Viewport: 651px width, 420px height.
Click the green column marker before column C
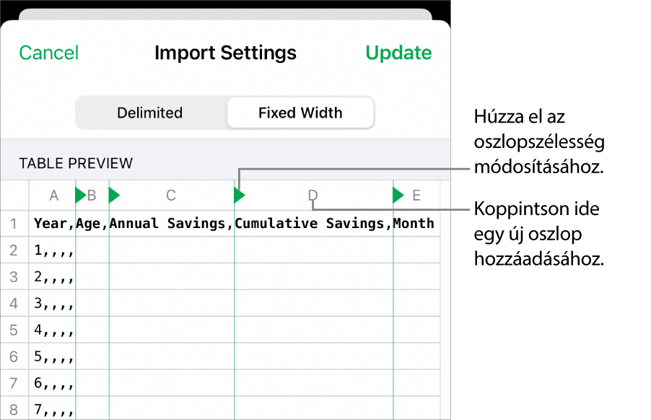click(x=113, y=195)
